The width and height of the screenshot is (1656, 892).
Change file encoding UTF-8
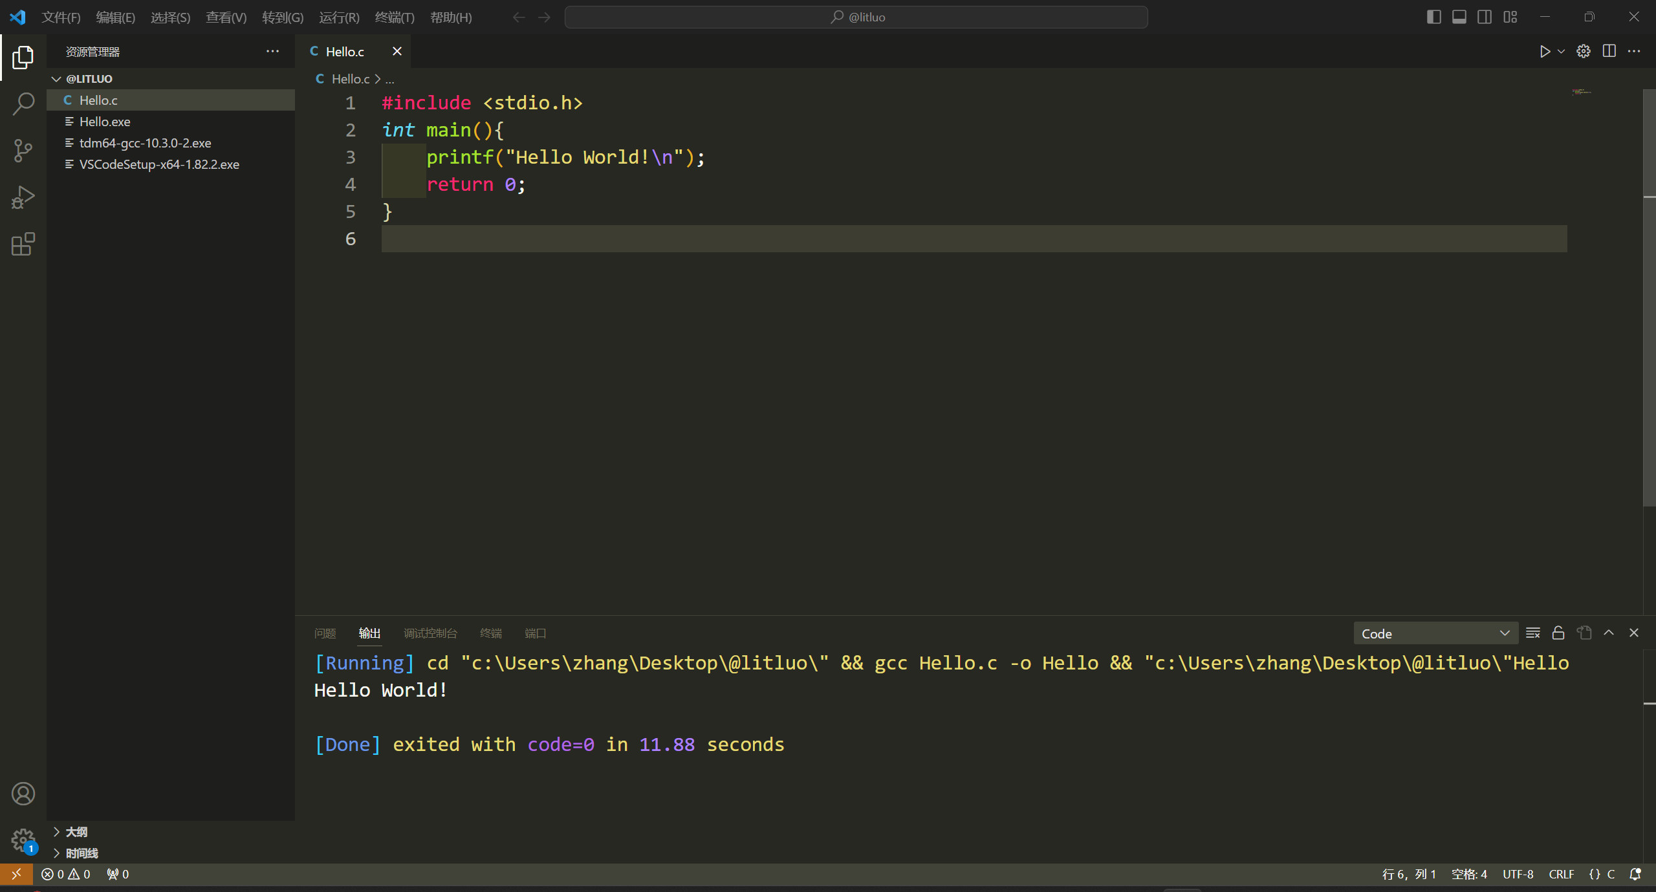tap(1518, 874)
